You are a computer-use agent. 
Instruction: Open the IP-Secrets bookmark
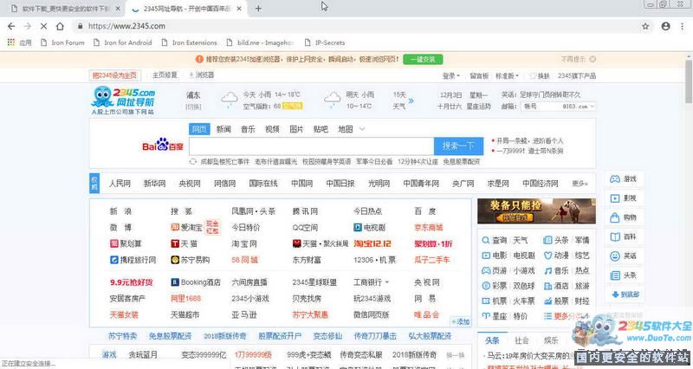click(325, 42)
